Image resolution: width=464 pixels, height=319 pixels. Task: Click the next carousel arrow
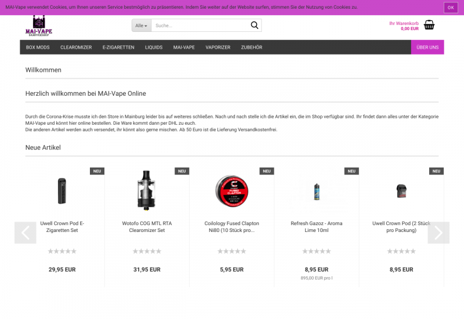[x=438, y=233]
